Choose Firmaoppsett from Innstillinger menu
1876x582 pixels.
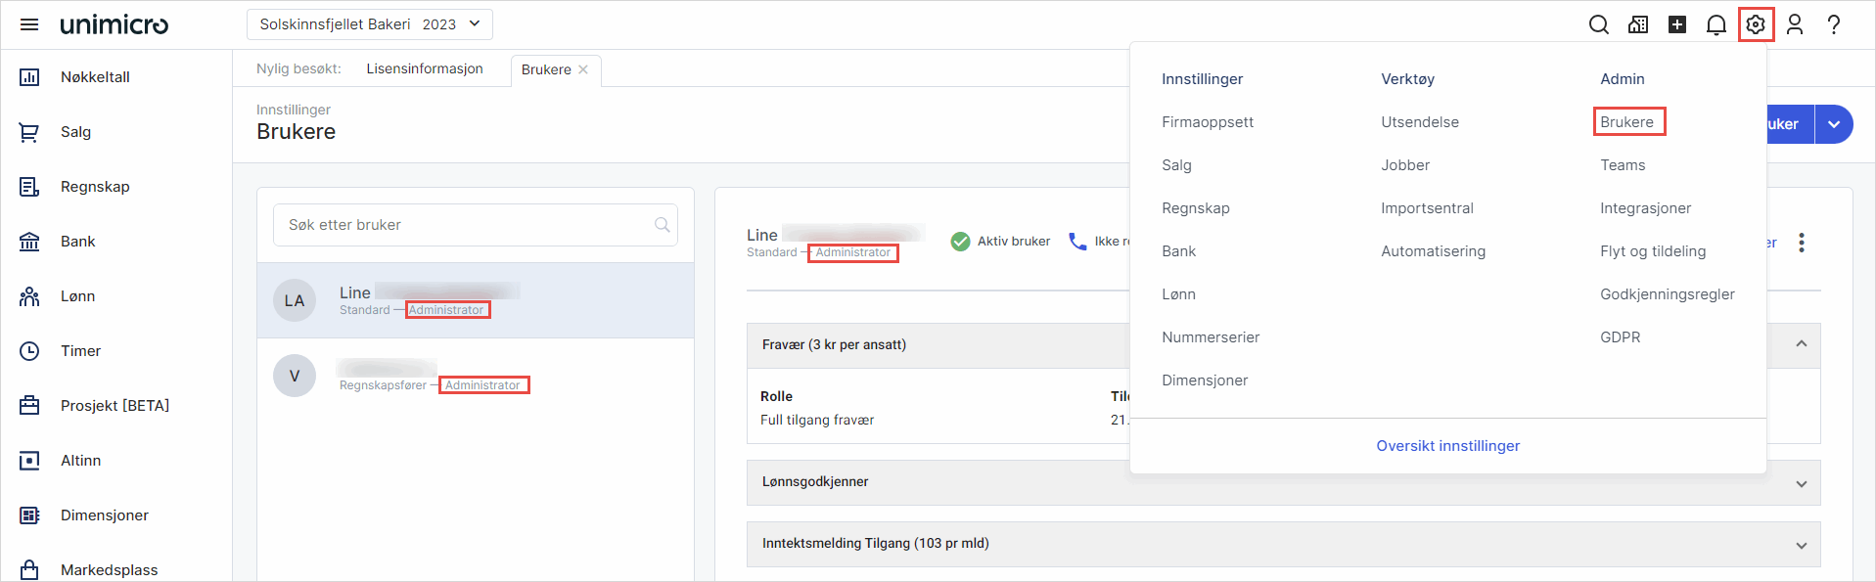pos(1207,122)
